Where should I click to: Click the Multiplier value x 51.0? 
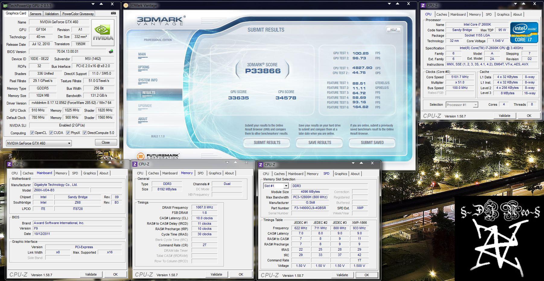[x=460, y=83]
